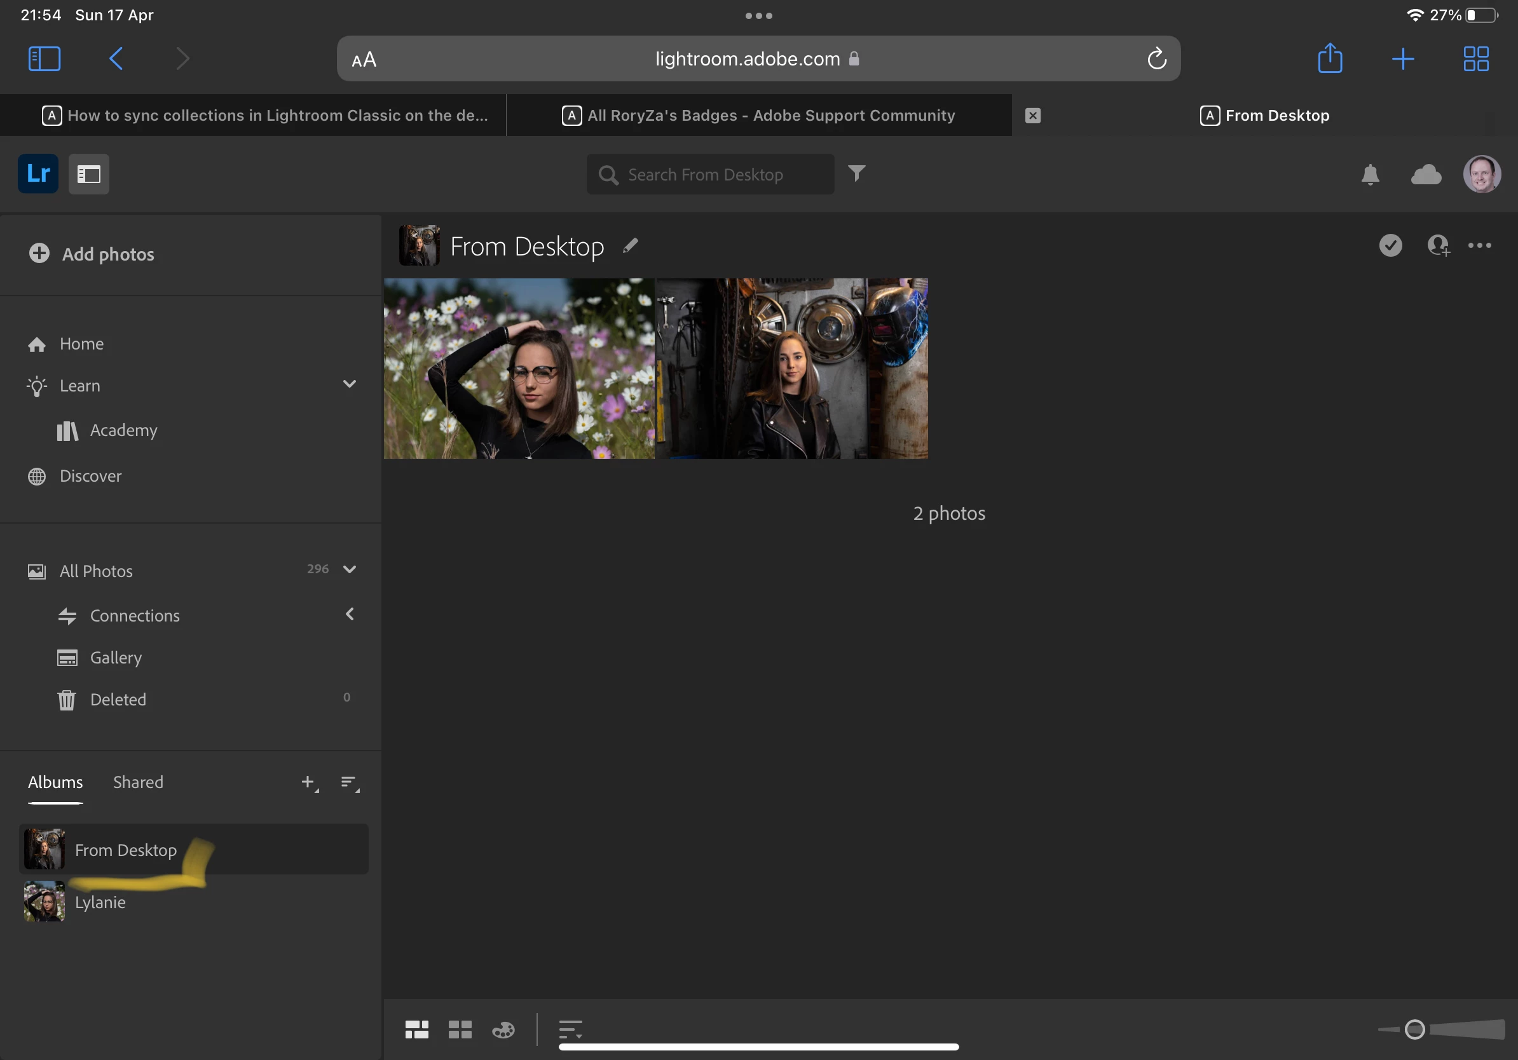
Task: Collapse the All Photos section chevron
Action: (x=349, y=569)
